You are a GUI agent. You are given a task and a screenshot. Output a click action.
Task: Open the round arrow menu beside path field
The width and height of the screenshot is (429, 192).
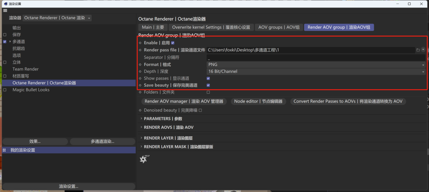point(423,50)
